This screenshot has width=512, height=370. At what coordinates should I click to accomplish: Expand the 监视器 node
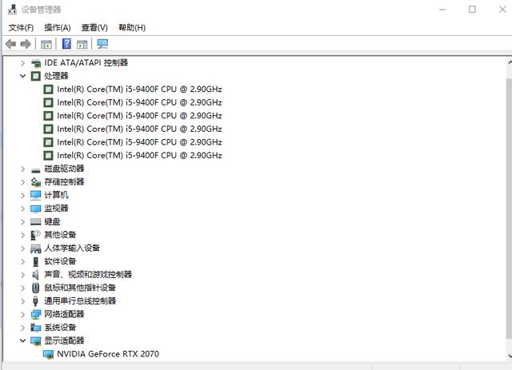[x=23, y=209]
